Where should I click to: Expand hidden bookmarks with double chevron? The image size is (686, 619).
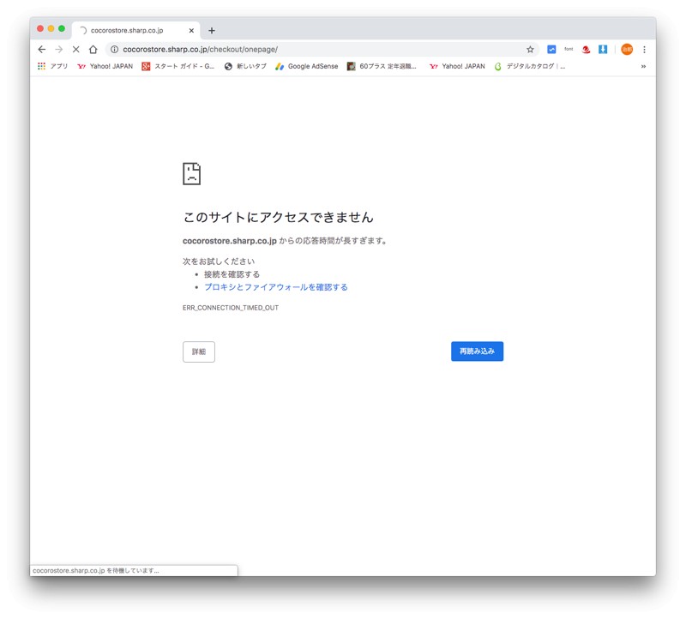(643, 66)
